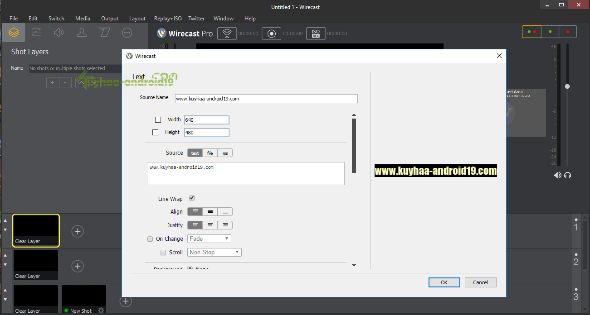Open the Non Stop scroll dropdown
This screenshot has height=315, width=590.
(215, 252)
